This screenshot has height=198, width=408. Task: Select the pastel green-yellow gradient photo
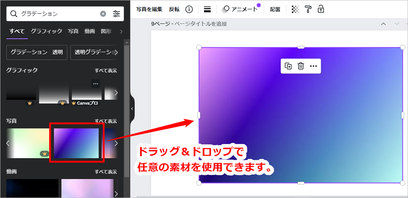coord(28,143)
